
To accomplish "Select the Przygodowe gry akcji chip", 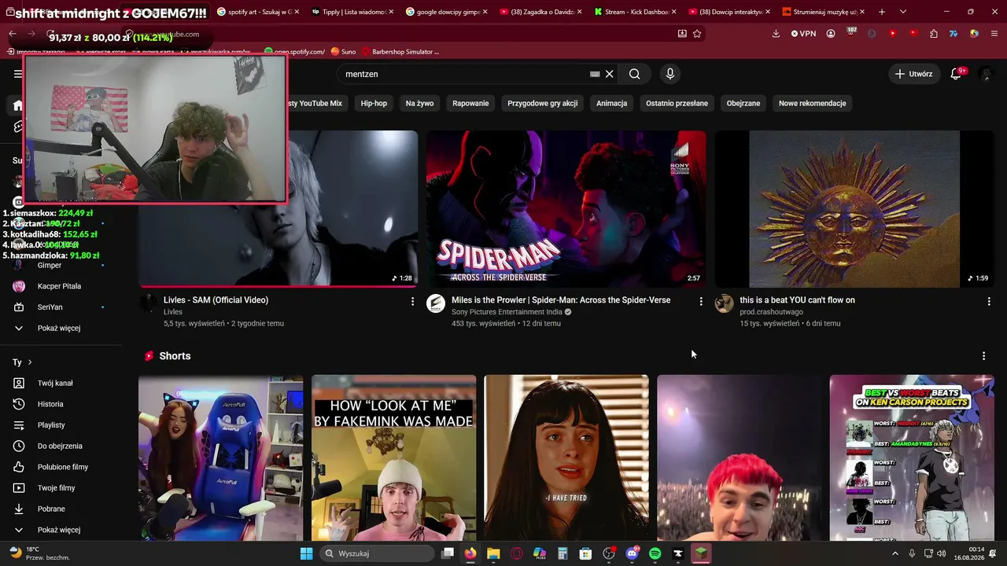I will (x=542, y=103).
